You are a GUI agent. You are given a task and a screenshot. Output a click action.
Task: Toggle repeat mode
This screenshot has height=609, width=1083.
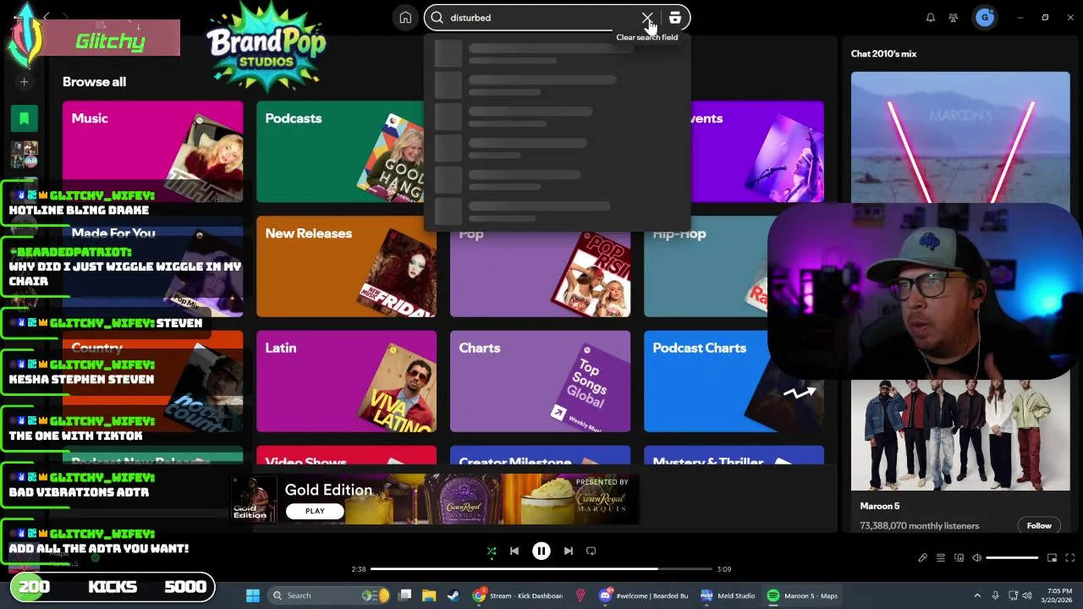coord(591,551)
